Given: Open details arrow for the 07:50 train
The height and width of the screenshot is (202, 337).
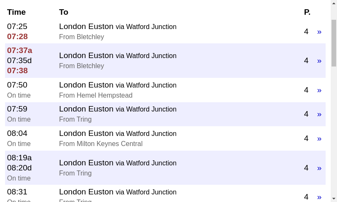Looking at the screenshot, I should [319, 90].
